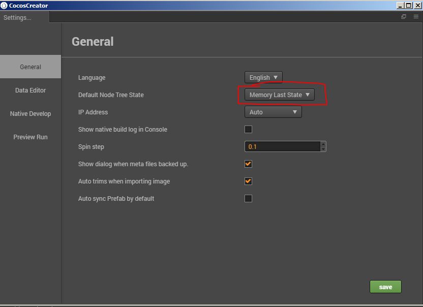This screenshot has width=423, height=307.
Task: Uncheck Show dialog when meta files backed up
Action: tap(248, 164)
